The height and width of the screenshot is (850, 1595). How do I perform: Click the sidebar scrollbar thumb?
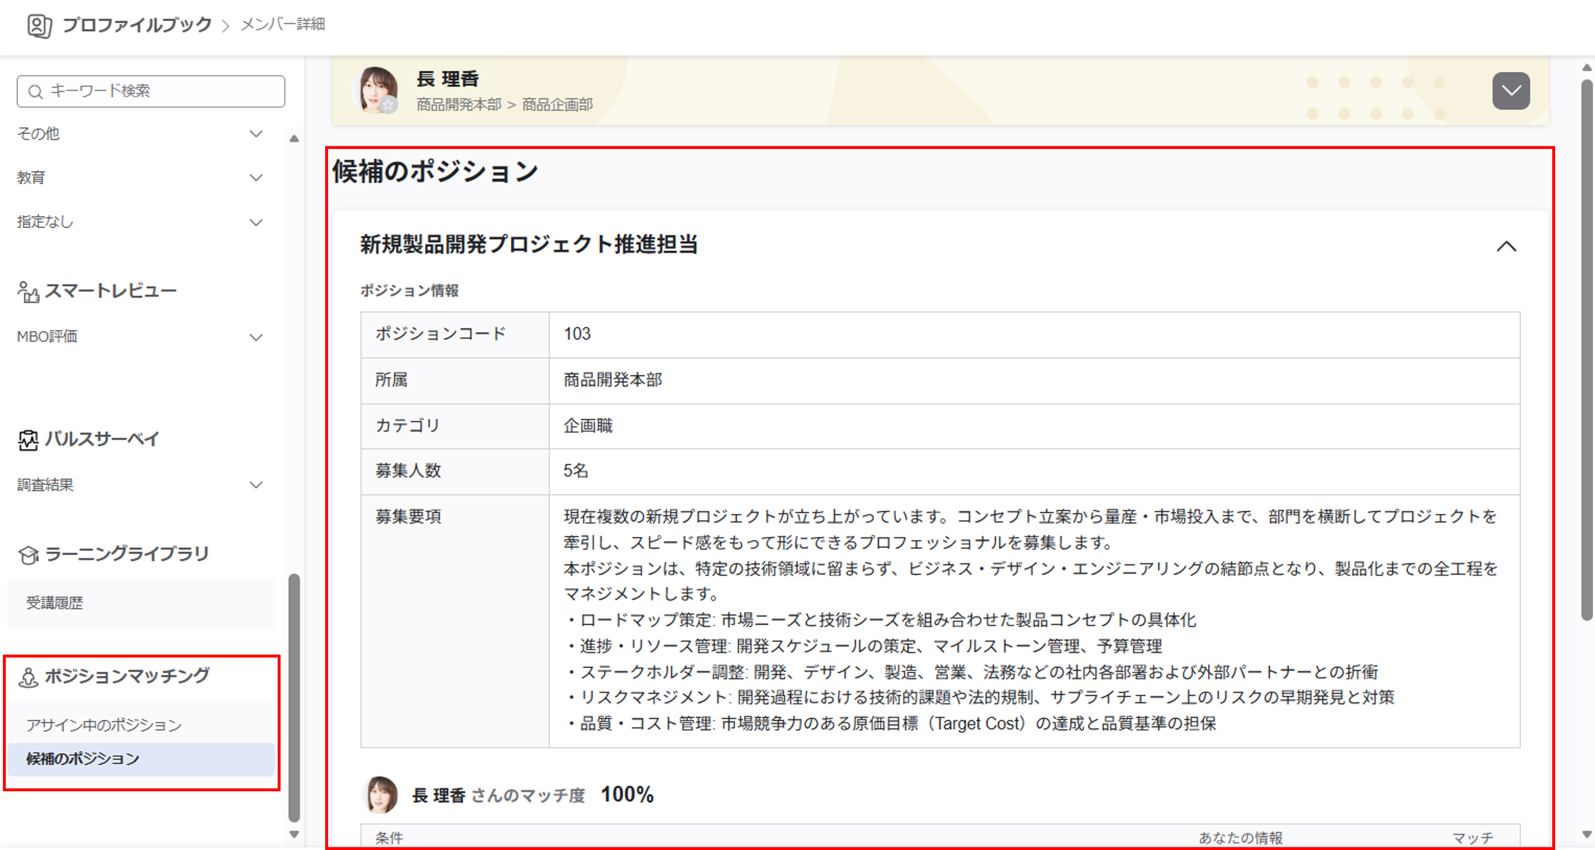(x=294, y=697)
